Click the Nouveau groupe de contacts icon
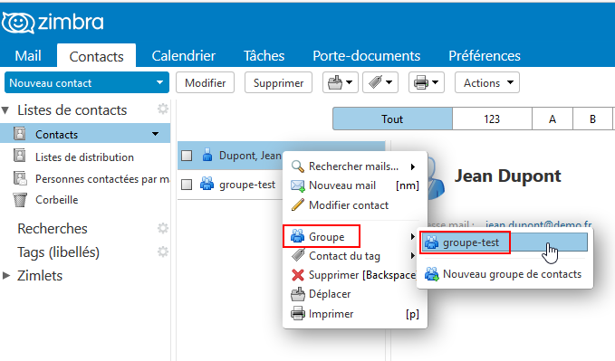Viewport: 615px width, 361px height. tap(432, 274)
